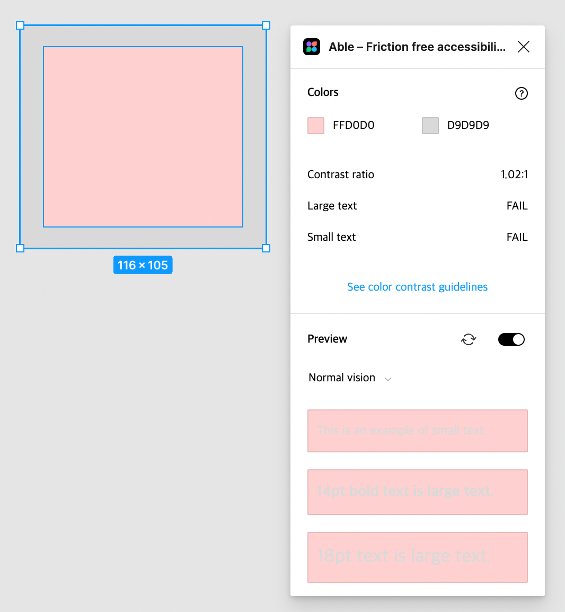Click the chevron next to Normal vision

coord(387,379)
